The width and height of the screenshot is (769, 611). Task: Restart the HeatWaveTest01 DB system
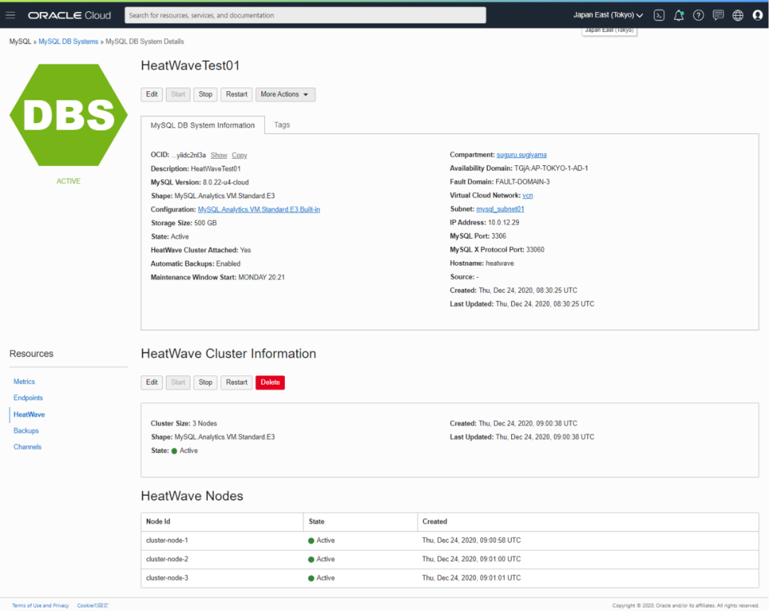point(236,94)
